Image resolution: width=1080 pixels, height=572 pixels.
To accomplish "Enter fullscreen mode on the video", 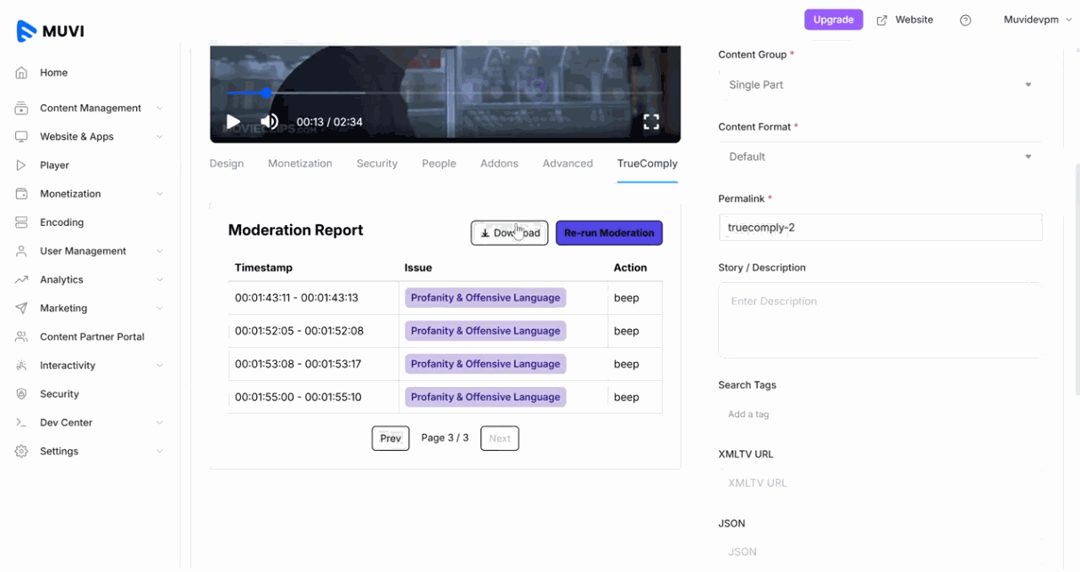I will point(651,122).
